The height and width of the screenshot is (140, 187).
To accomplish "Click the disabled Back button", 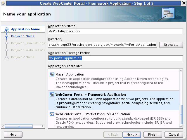I will [113, 134].
